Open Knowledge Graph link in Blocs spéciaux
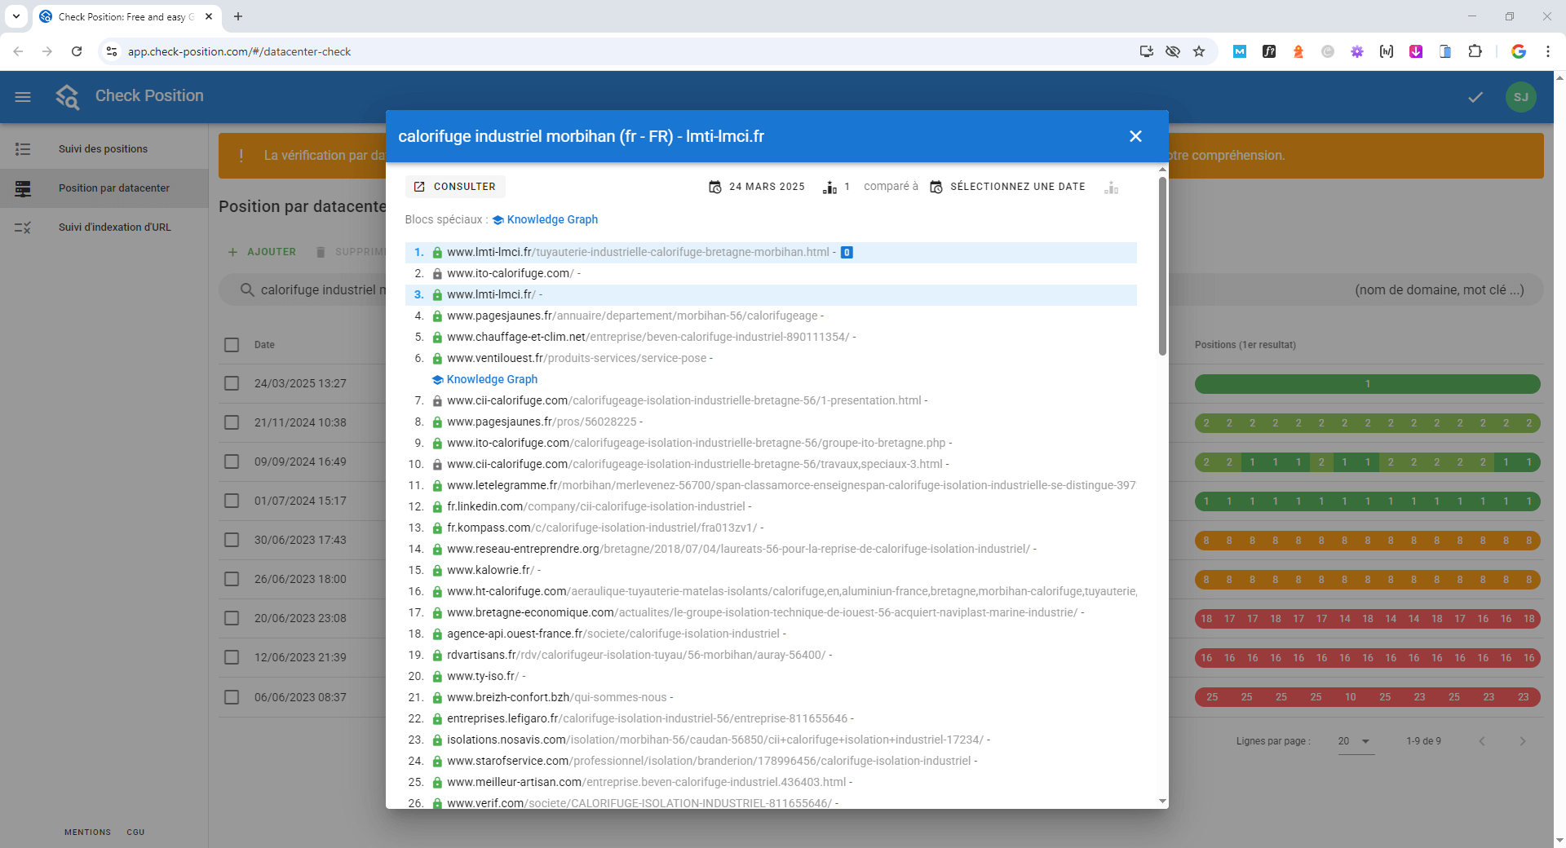The width and height of the screenshot is (1566, 848). click(545, 219)
